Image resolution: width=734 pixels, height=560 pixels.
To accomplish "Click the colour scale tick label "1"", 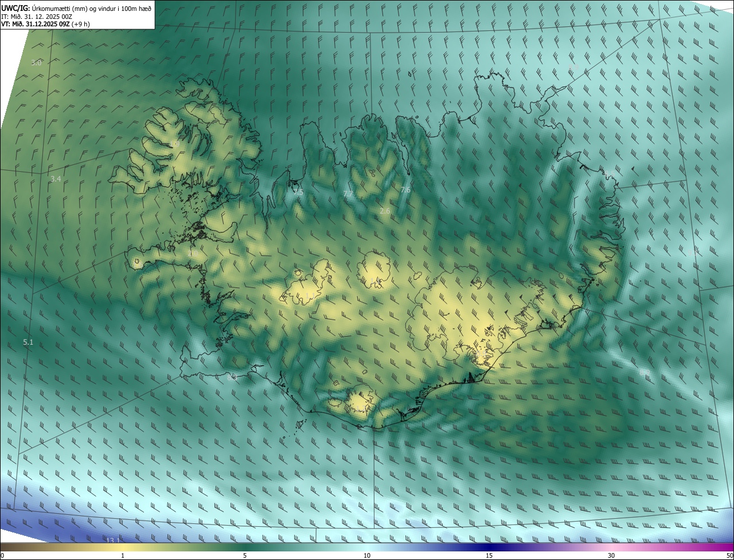I will pos(123,556).
